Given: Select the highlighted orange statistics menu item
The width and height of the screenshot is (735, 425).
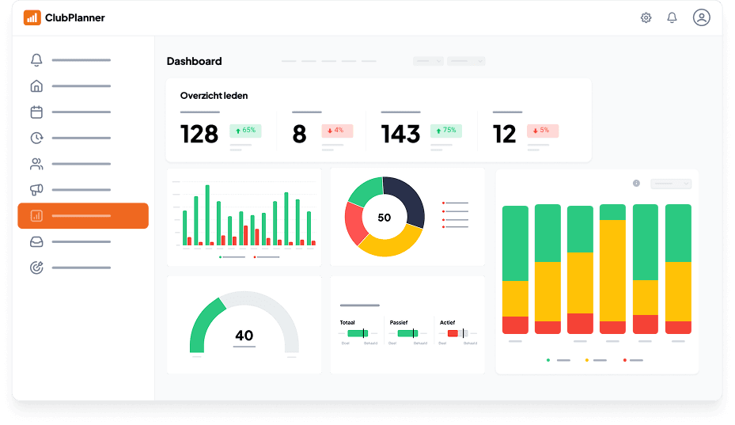Looking at the screenshot, I should tap(83, 216).
